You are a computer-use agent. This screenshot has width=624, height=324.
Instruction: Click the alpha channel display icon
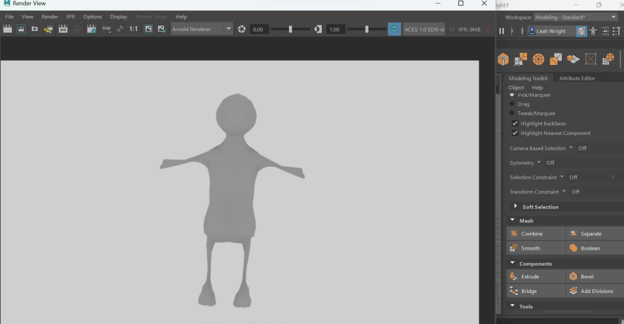pos(120,29)
